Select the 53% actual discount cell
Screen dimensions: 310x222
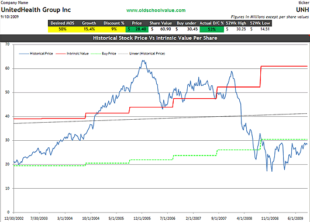[x=212, y=29]
